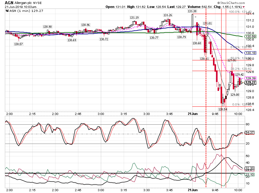
Task: Click the Low 128.54 header value
Action: point(156,7)
